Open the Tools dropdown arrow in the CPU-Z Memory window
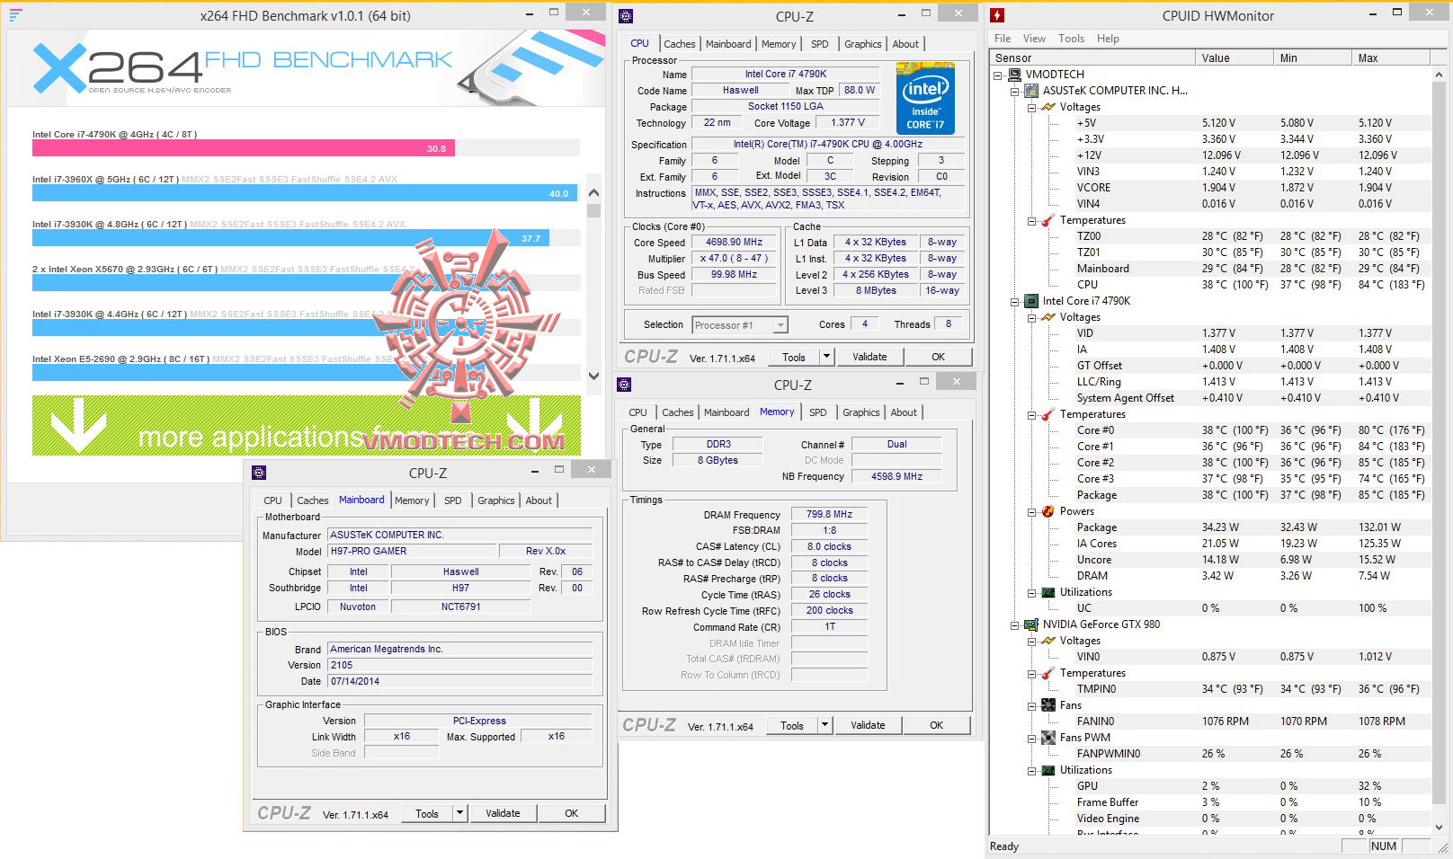This screenshot has height=859, width=1453. (825, 725)
